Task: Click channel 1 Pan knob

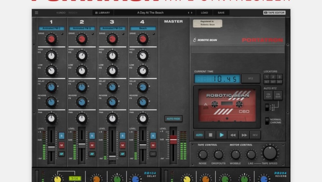Action: click(x=51, y=118)
